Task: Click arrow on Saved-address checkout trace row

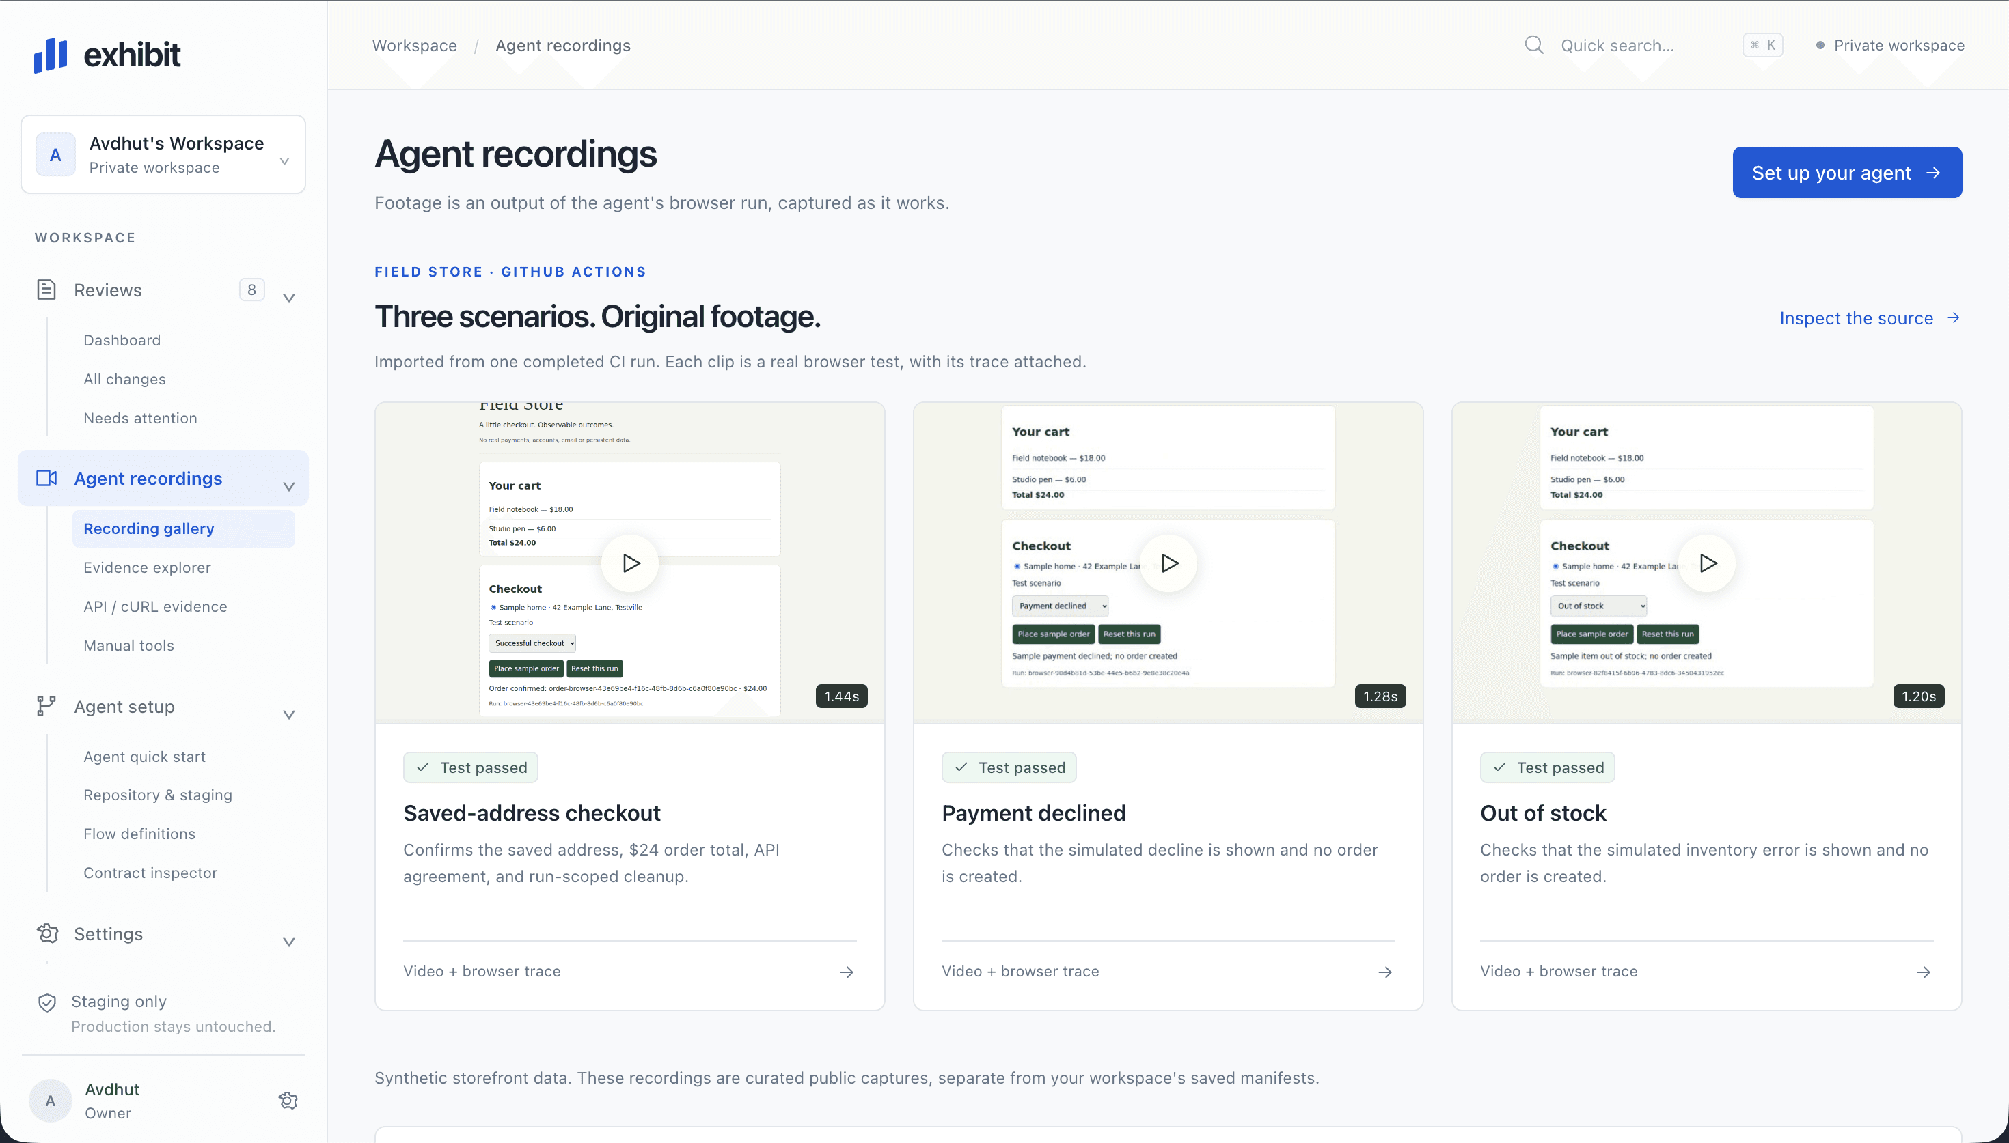Action: (x=847, y=972)
